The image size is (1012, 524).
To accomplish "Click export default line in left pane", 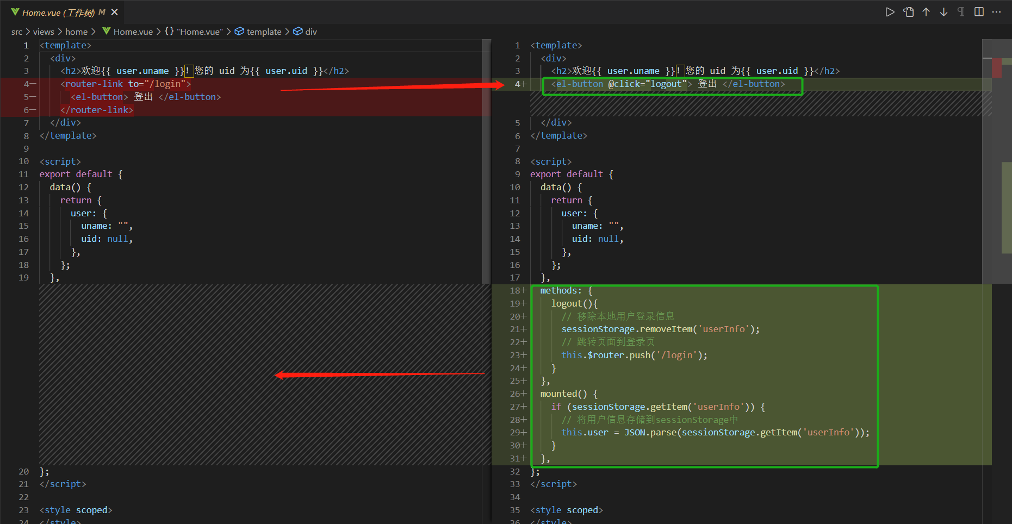I will click(x=81, y=174).
